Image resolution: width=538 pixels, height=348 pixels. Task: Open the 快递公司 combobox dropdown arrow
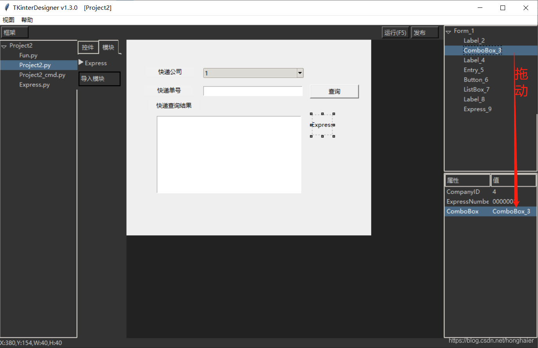pyautogui.click(x=300, y=73)
